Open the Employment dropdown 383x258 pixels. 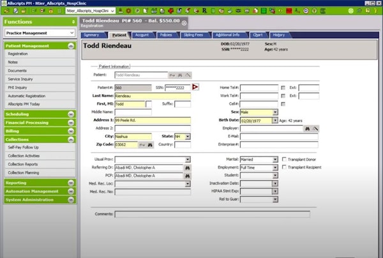275,167
